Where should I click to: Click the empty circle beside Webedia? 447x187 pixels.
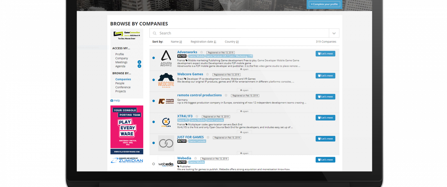153,164
